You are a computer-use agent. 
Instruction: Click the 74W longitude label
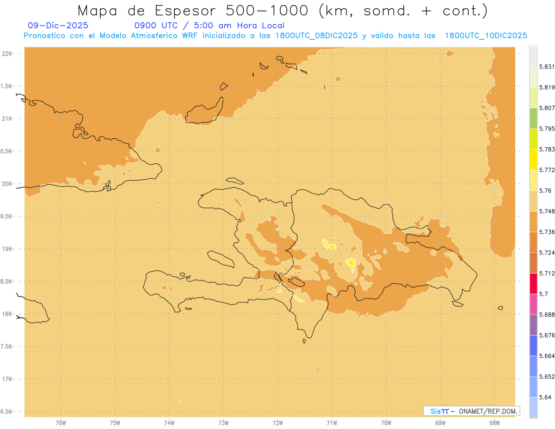169,423
